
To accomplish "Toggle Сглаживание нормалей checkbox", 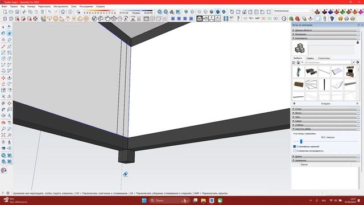I will [x=295, y=146].
